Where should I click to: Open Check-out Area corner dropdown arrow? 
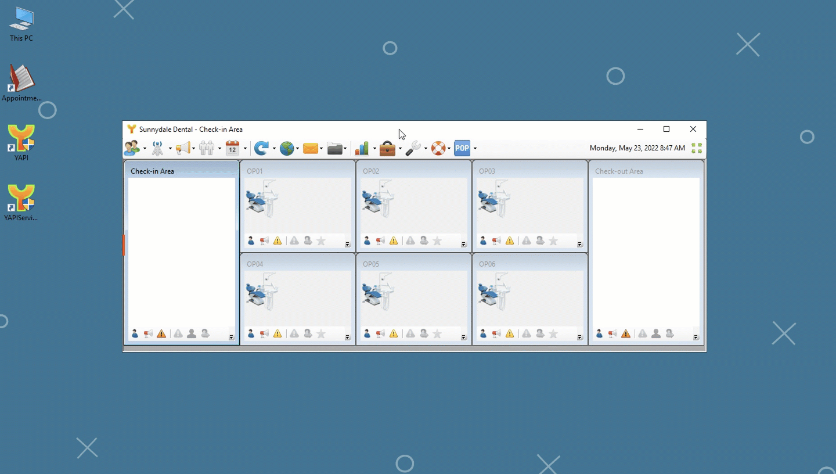point(696,337)
